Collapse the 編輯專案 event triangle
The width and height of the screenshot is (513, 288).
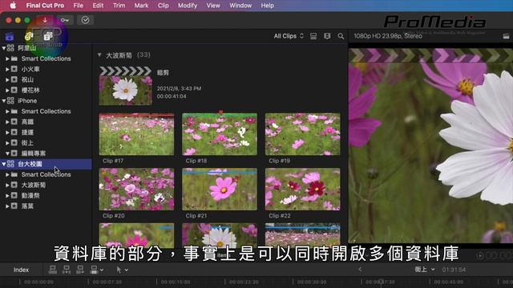coord(7,153)
